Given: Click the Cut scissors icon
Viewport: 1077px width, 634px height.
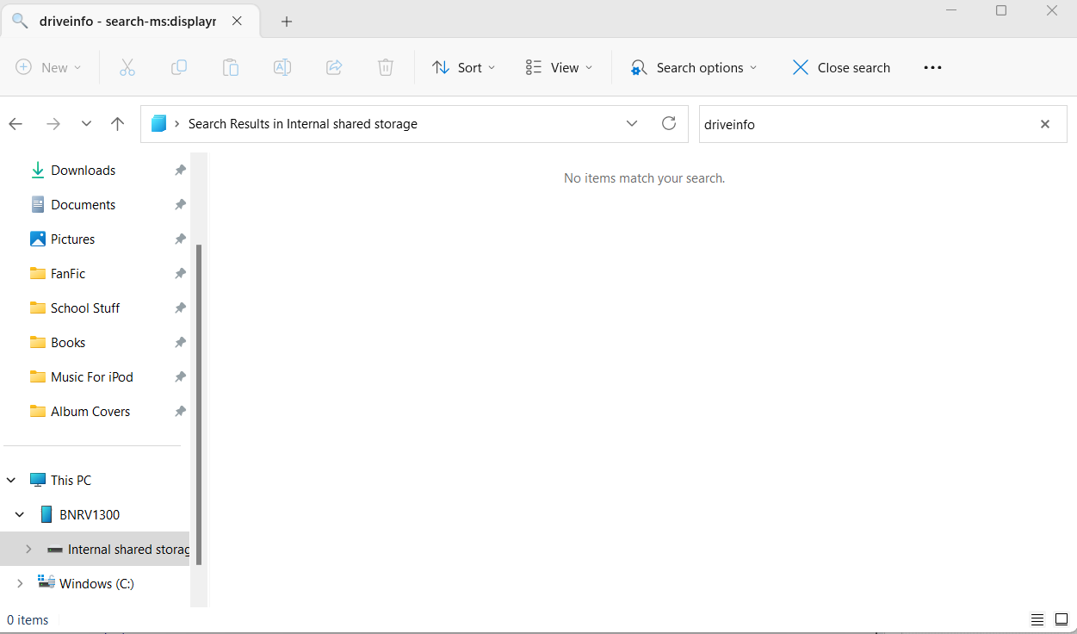Looking at the screenshot, I should point(127,67).
